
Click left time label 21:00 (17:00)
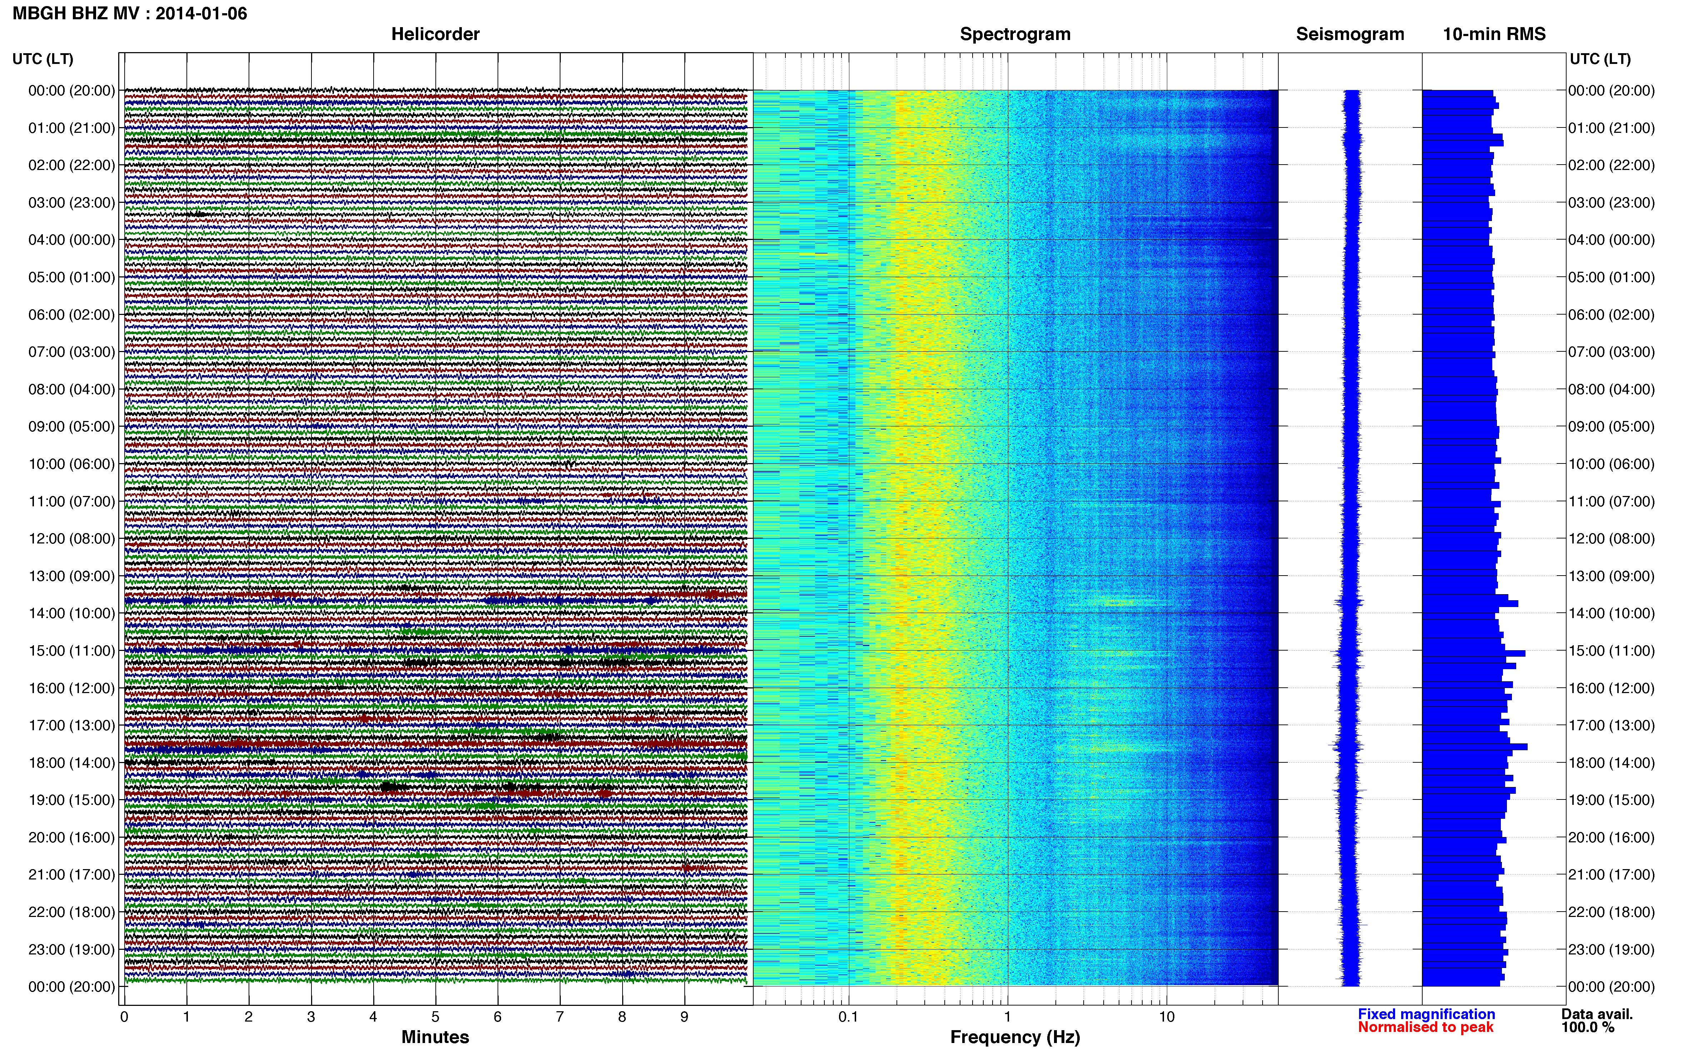coord(71,875)
